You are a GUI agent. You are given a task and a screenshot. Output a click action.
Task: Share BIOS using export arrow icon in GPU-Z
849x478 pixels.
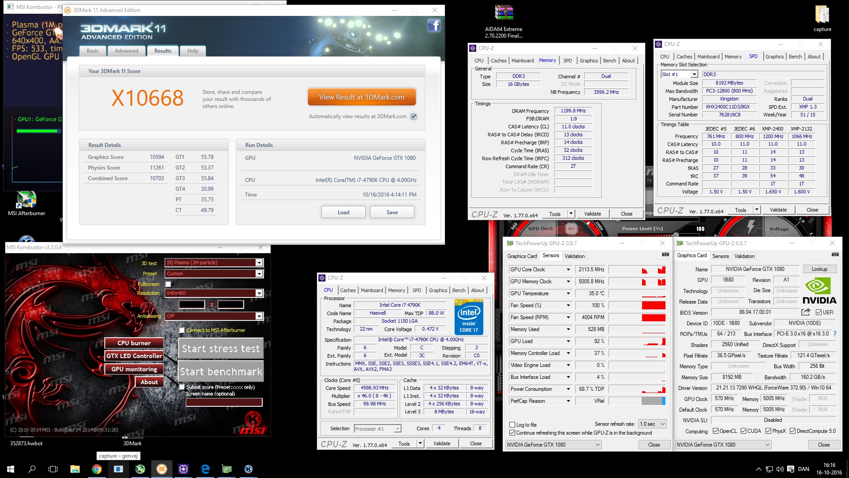pos(806,312)
